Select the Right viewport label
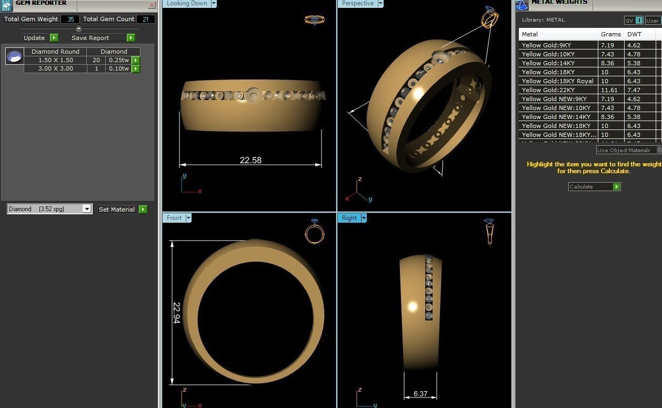 (x=349, y=218)
